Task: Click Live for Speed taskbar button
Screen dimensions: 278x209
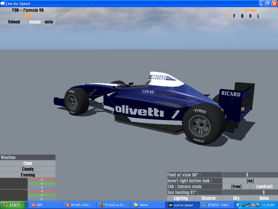Action: tap(183, 205)
